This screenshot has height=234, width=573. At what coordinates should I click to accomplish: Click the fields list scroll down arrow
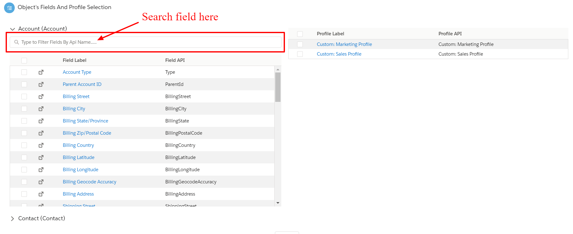[x=278, y=203]
